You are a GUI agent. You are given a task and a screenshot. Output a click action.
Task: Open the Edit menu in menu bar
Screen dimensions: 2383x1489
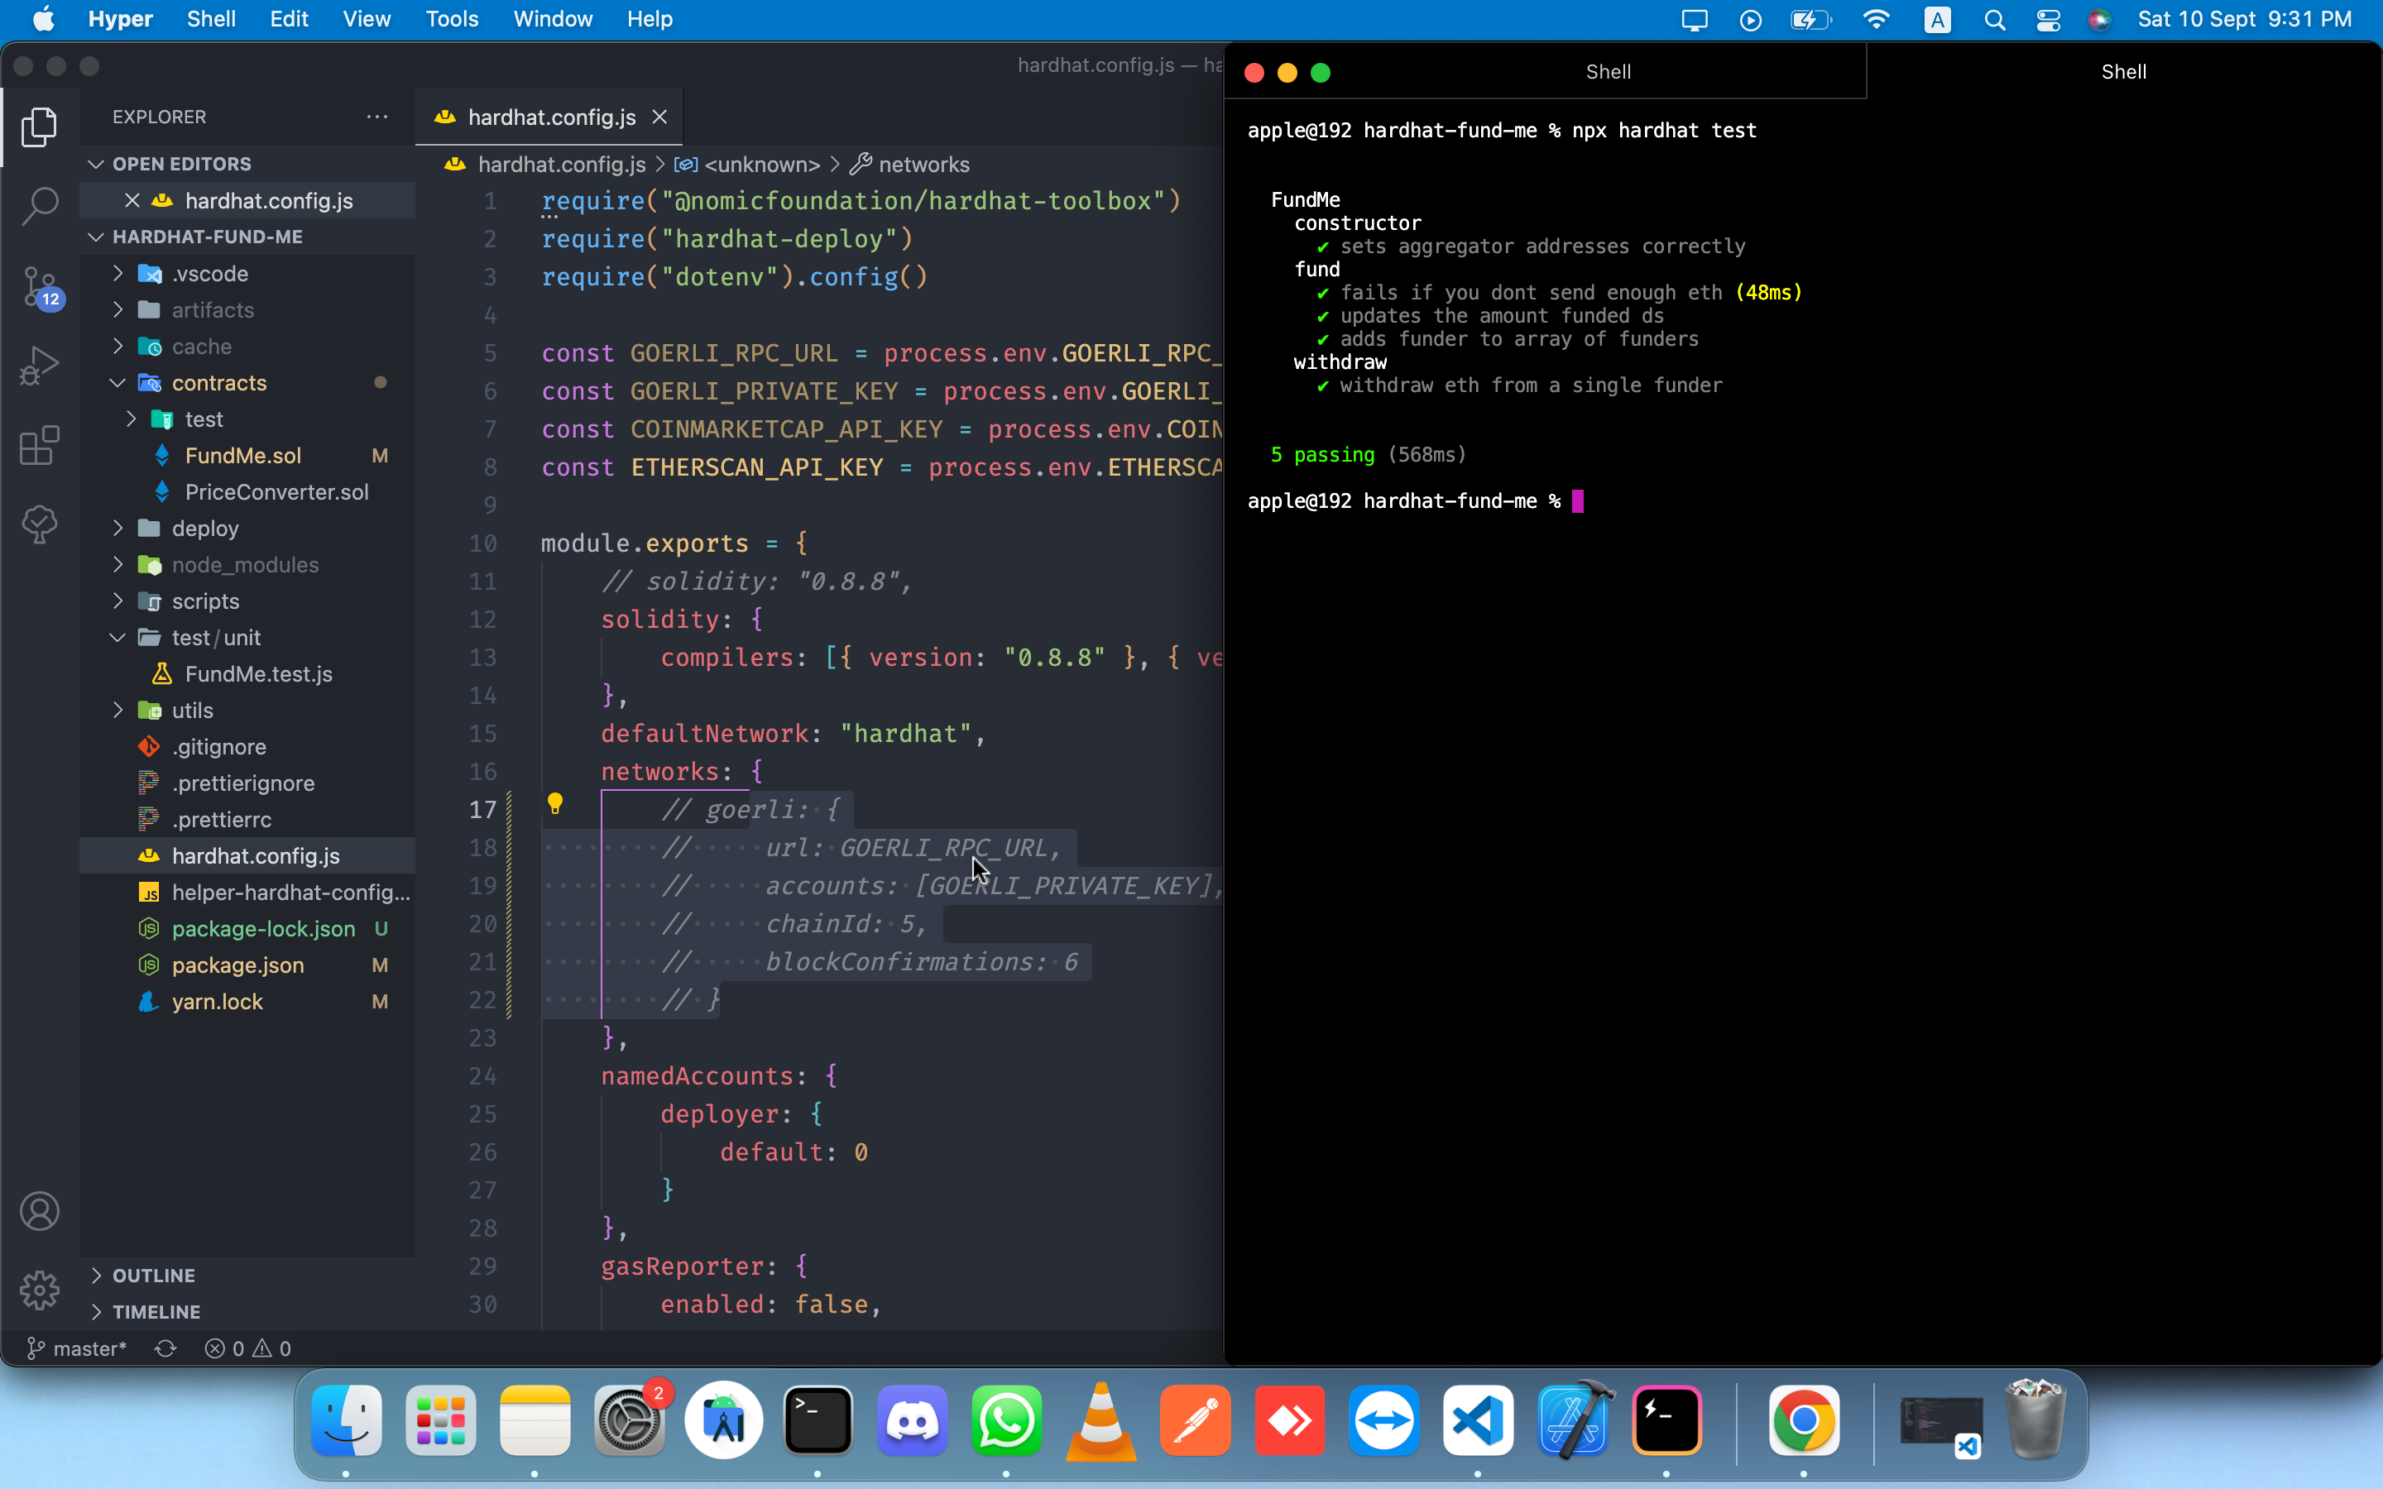(x=289, y=20)
